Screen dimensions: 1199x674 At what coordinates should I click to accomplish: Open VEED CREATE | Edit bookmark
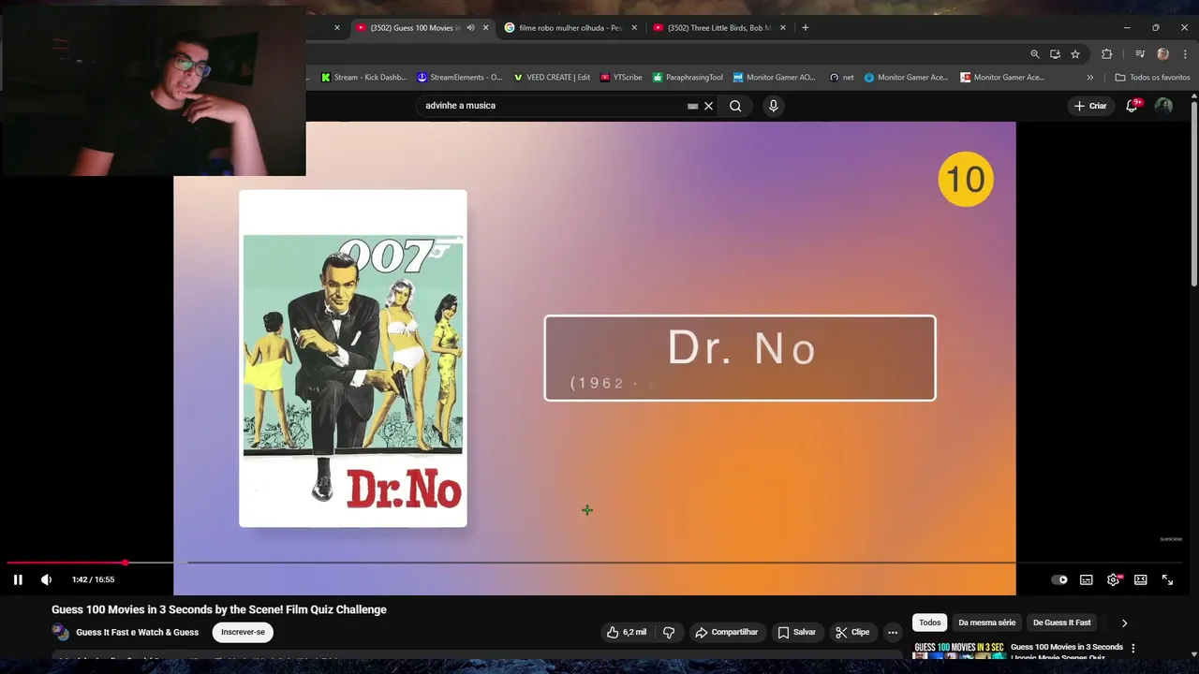552,78
